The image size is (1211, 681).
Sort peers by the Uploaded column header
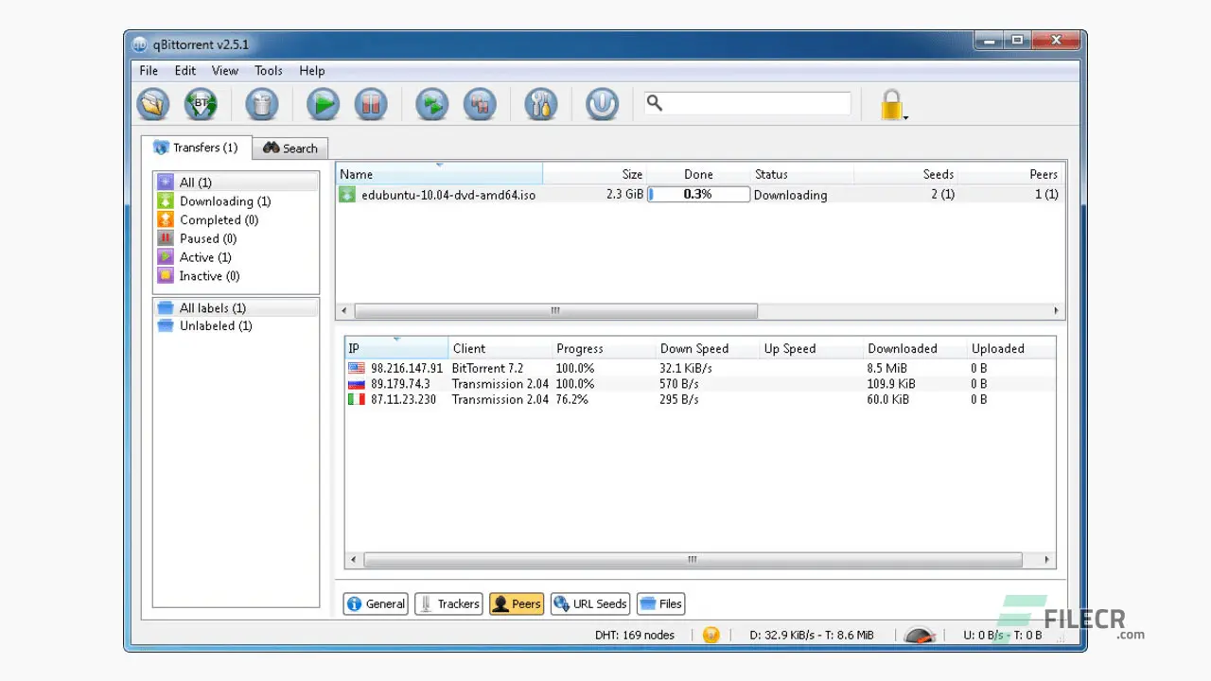(x=1010, y=348)
